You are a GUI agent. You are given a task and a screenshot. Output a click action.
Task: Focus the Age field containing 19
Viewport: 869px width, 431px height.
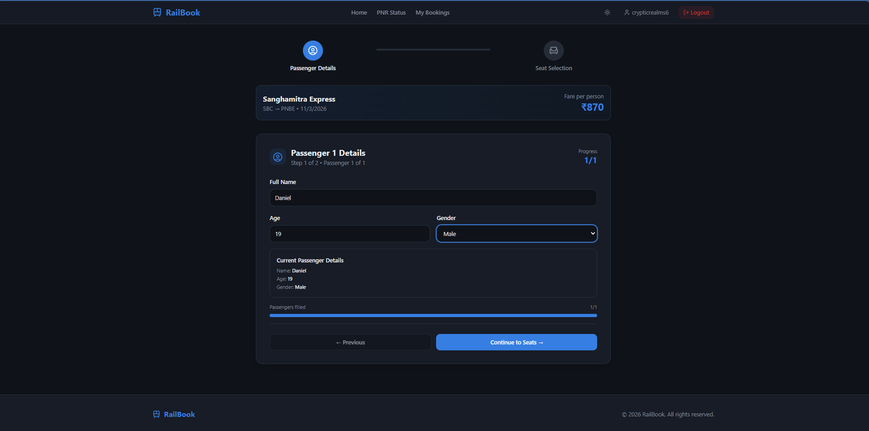coord(349,234)
